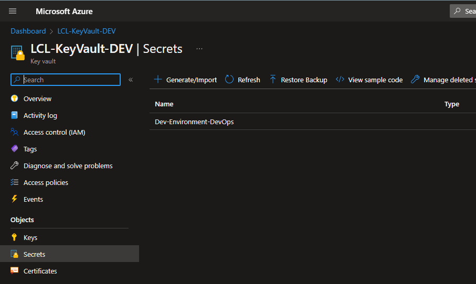
Task: Click the Access control people icon
Action: click(14, 132)
